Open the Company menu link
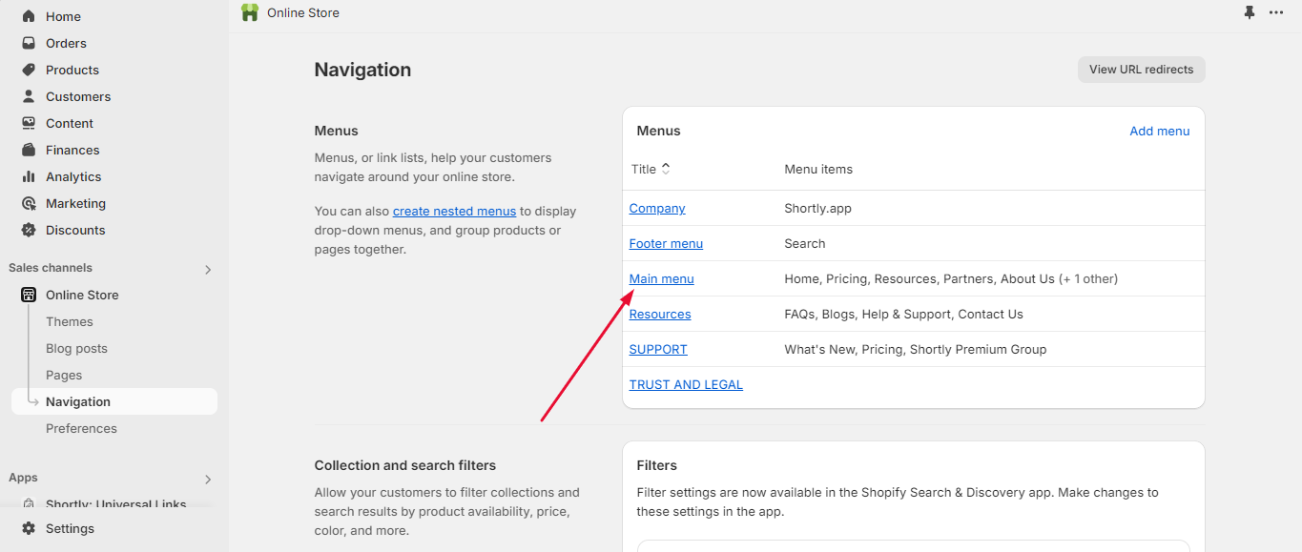This screenshot has width=1302, height=552. coord(657,208)
